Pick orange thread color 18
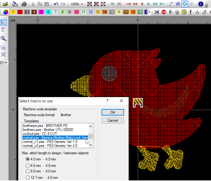Viewport: 211px width, 181px height. point(133,12)
